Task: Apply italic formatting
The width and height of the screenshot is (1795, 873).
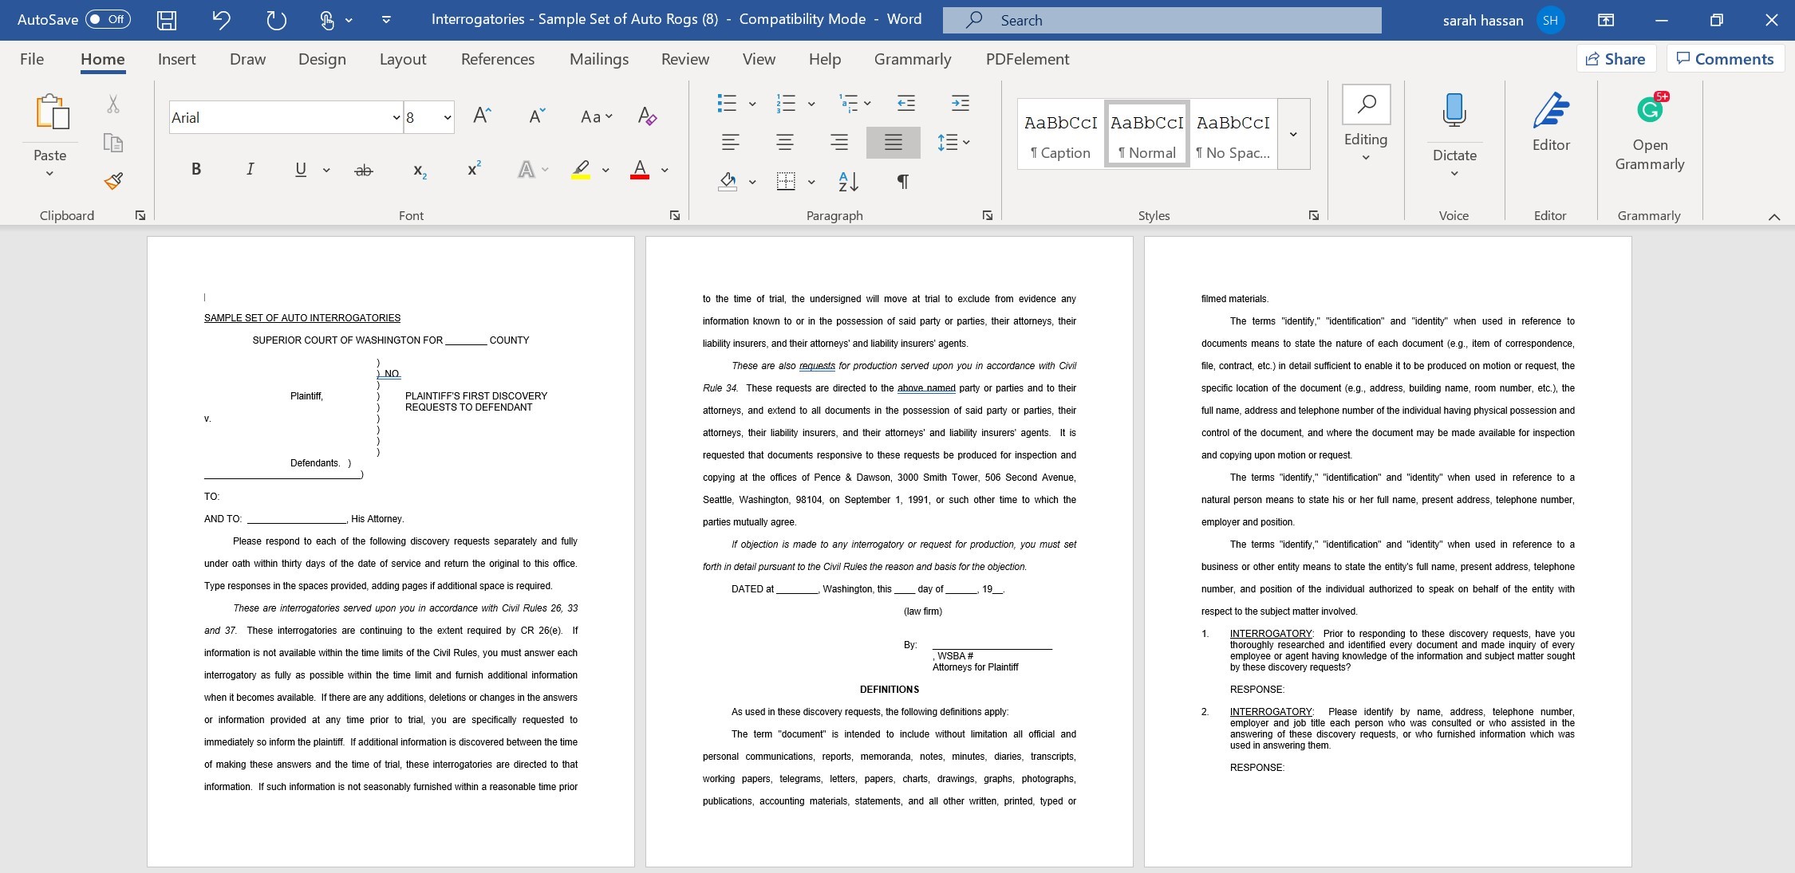Action: tap(249, 169)
